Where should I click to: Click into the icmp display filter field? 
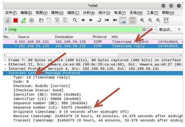click(x=75, y=29)
